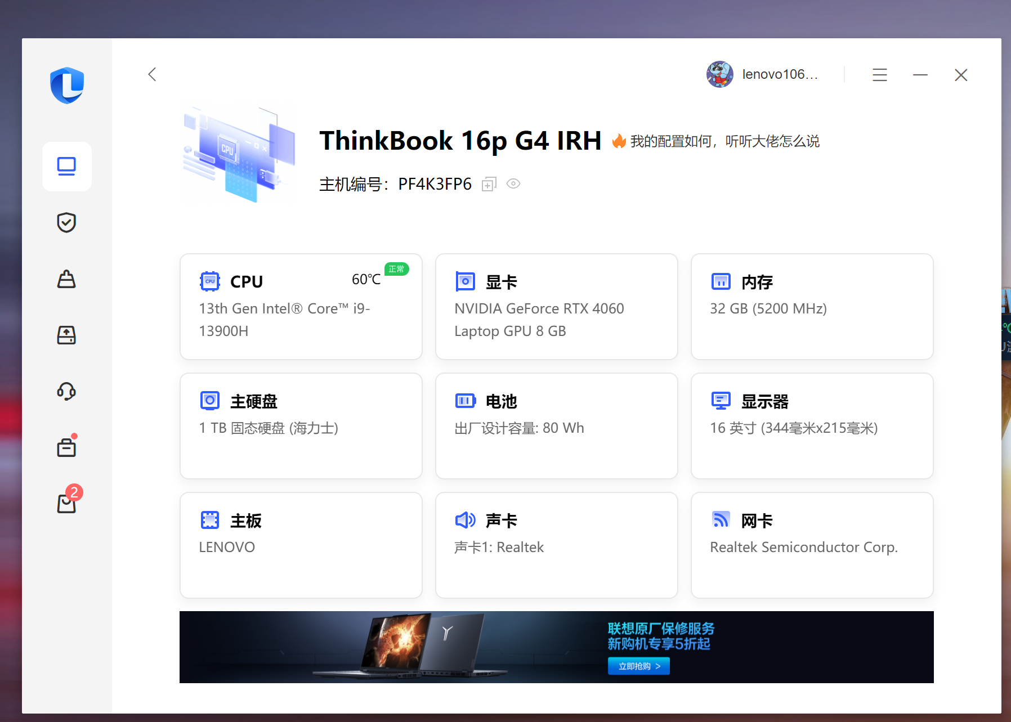The height and width of the screenshot is (722, 1011).
Task: Click 1 TB 固态硬盘 (海力士) text
Action: (x=269, y=428)
